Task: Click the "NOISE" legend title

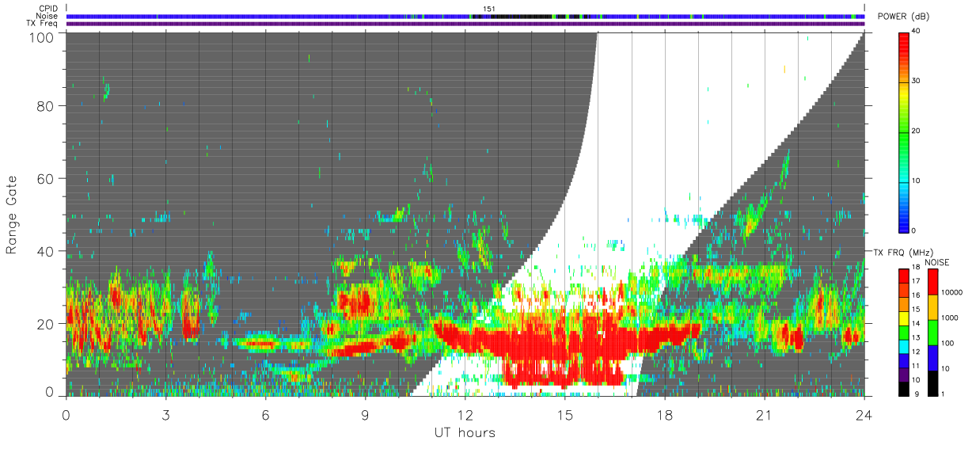Action: click(937, 262)
